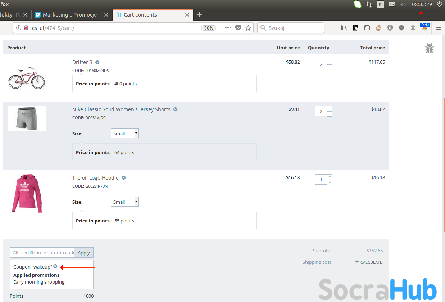Open a new browser tab
The height and width of the screenshot is (302, 445).
point(199,15)
